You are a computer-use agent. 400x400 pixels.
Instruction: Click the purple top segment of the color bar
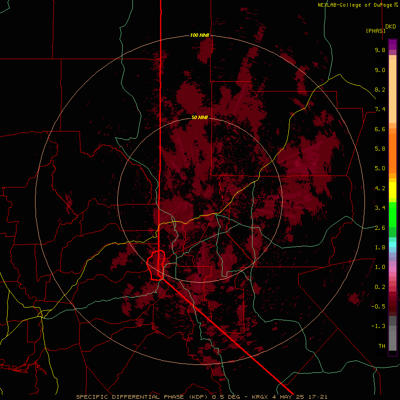(x=392, y=44)
